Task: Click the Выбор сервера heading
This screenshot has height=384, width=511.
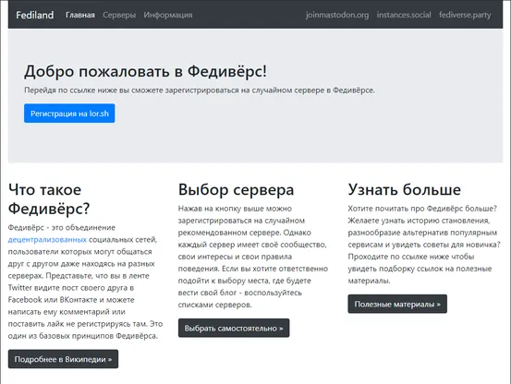Action: (236, 189)
